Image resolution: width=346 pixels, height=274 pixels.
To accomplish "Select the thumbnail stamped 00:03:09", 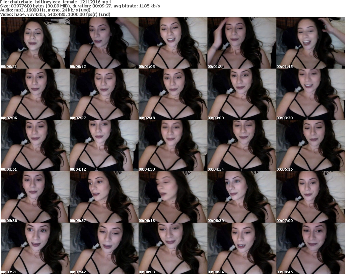I will tap(242, 94).
